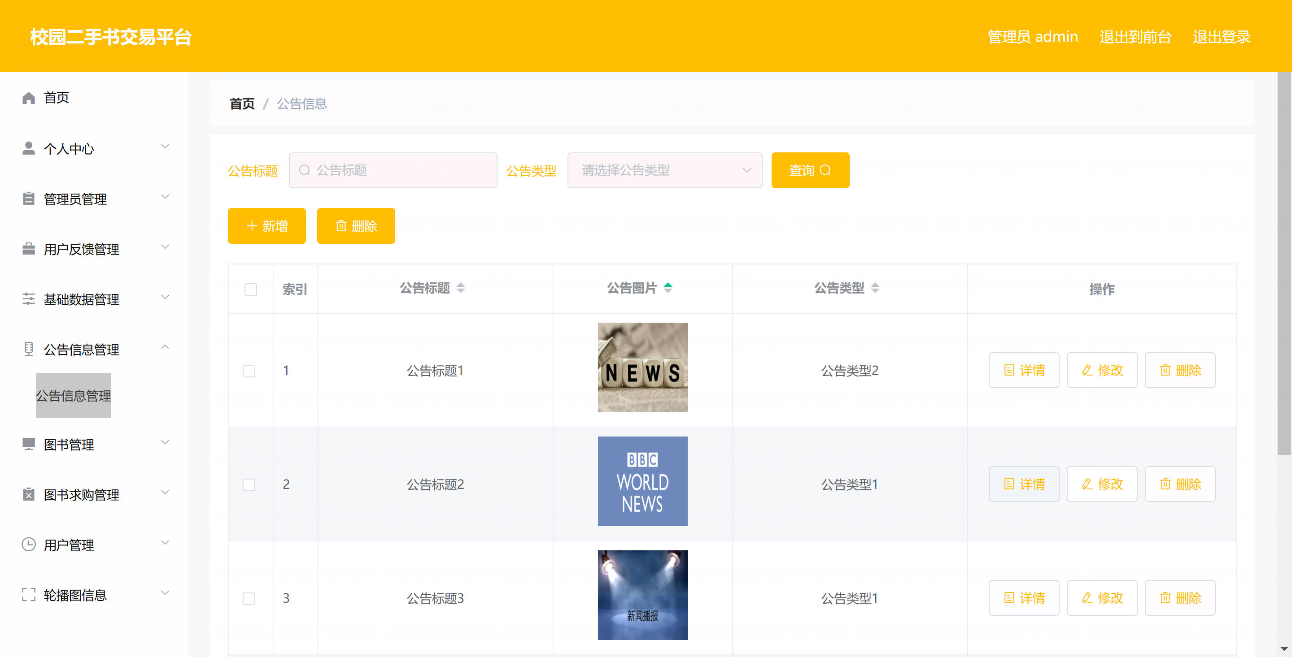Expand the 用户管理 menu chevron
Screen dimensions: 1292x657
point(165,543)
